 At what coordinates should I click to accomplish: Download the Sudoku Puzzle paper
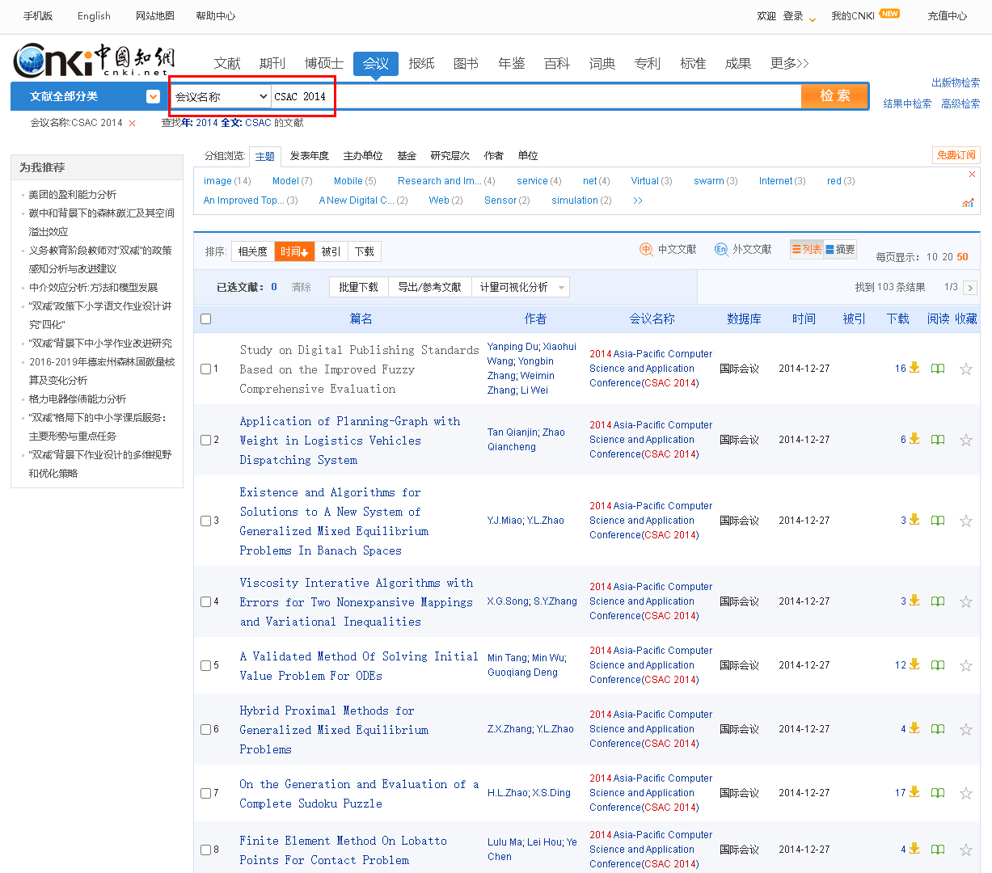914,792
